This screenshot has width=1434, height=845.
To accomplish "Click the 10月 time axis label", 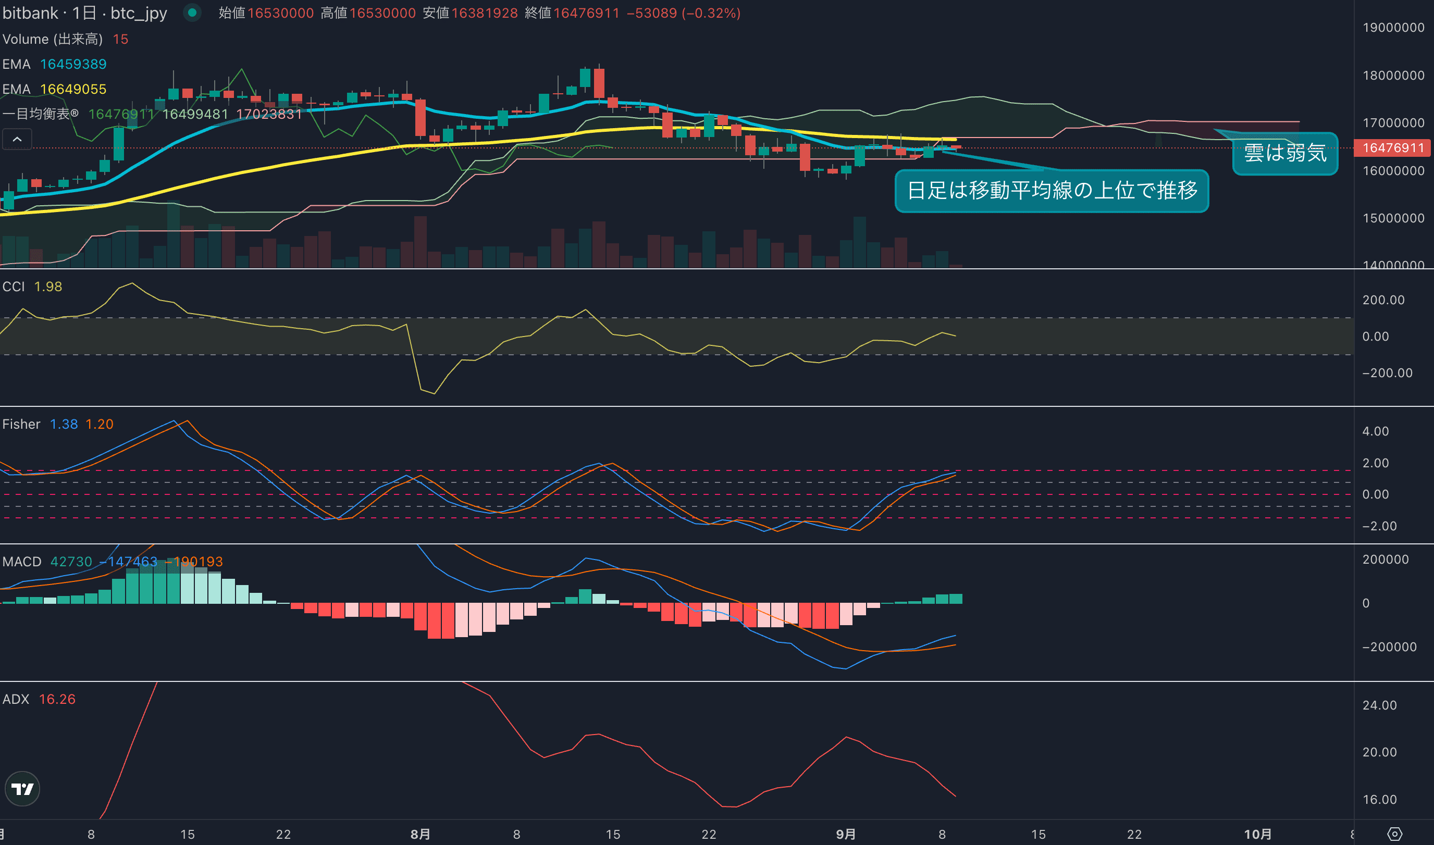I will coord(1257,834).
